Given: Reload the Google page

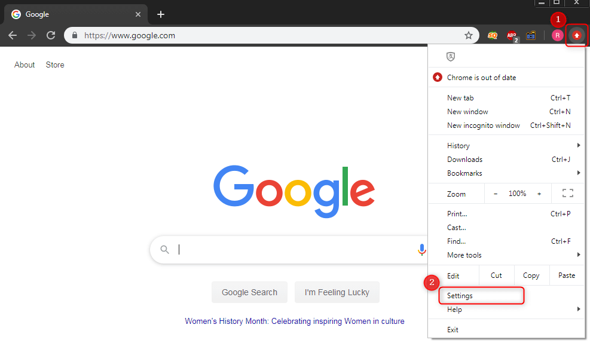Looking at the screenshot, I should click(x=51, y=35).
